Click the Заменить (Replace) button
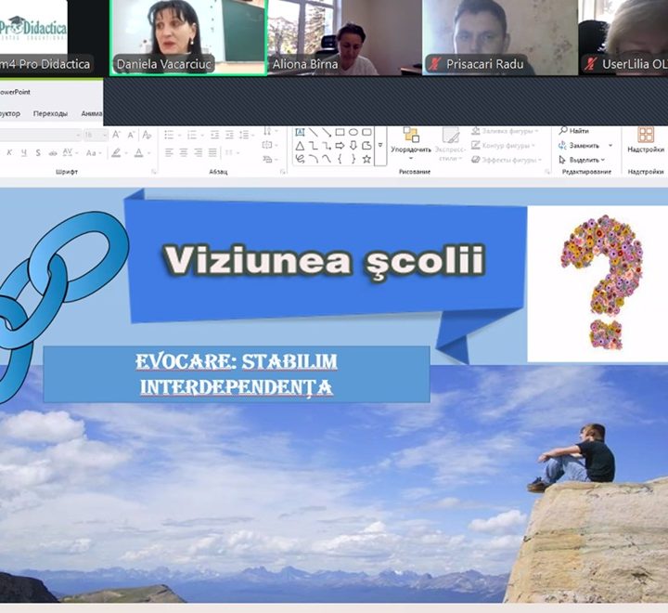Viewport: 668px width, 613px height. point(579,145)
